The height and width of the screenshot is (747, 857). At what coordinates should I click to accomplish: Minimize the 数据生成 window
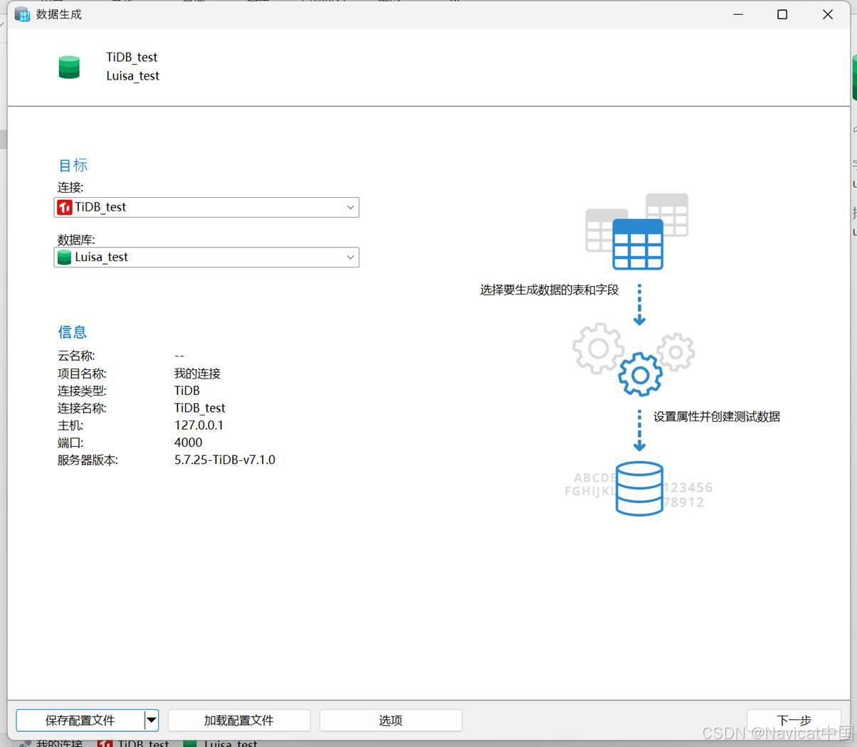point(738,14)
